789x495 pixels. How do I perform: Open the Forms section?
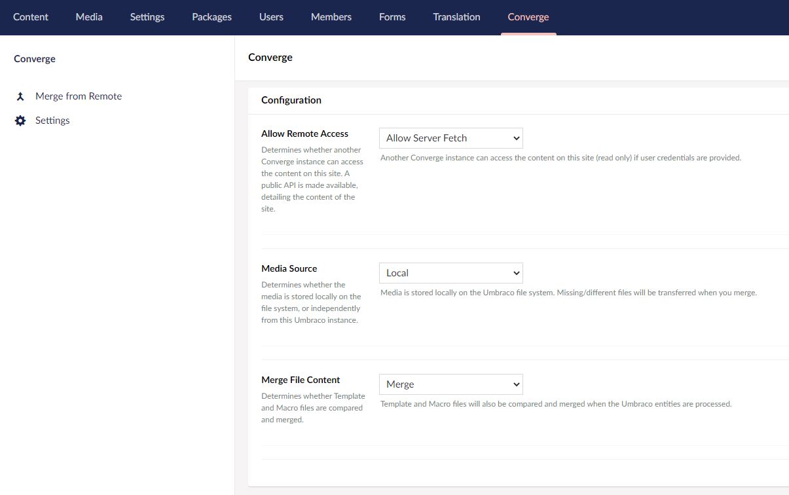click(x=392, y=17)
